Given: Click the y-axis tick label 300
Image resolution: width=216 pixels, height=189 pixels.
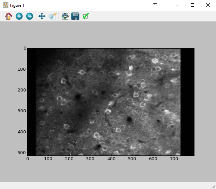Looking at the screenshot, I should coord(22,111).
